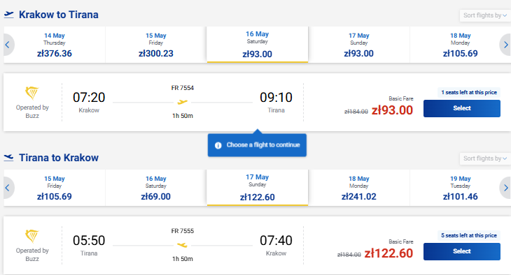This screenshot has width=511, height=275.
Task: Select 16 May Saturday return at zł69.00
Action: click(x=156, y=188)
